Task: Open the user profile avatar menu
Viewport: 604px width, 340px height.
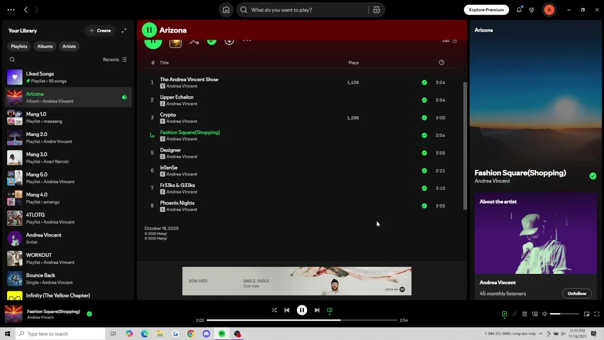Action: (549, 10)
